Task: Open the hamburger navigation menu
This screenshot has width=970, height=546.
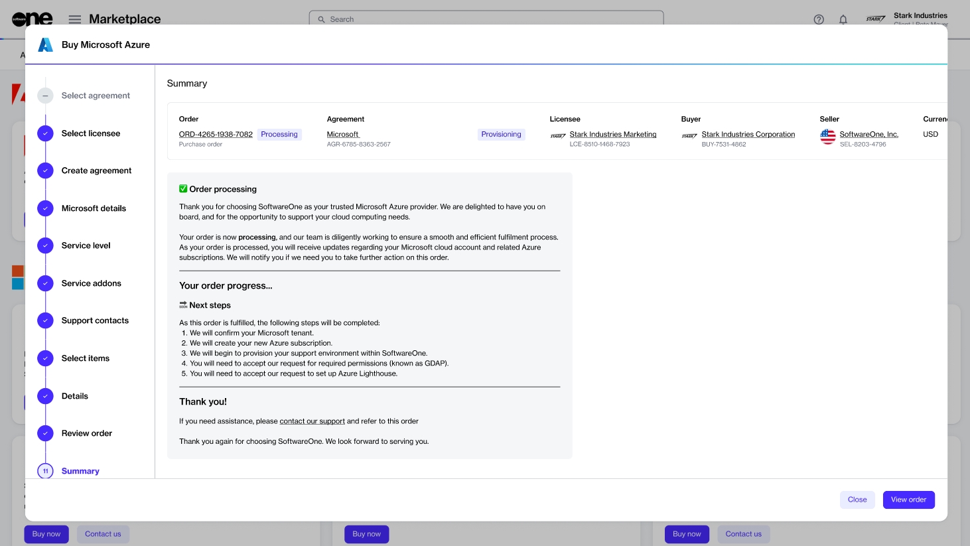Action: point(75,19)
